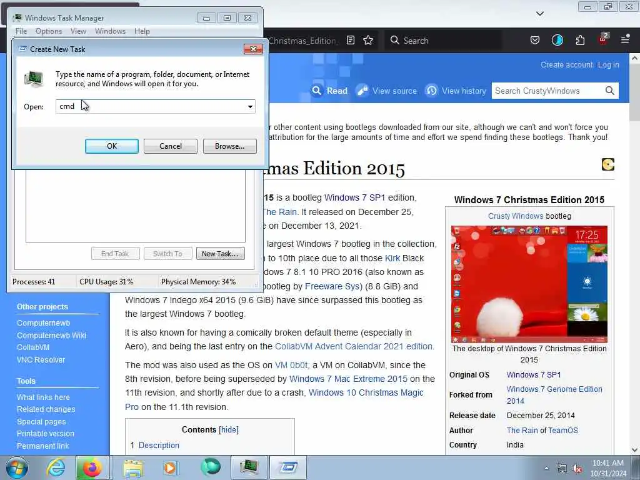
Task: Open the Computernewb Wiki sidebar link
Action: [51, 336]
